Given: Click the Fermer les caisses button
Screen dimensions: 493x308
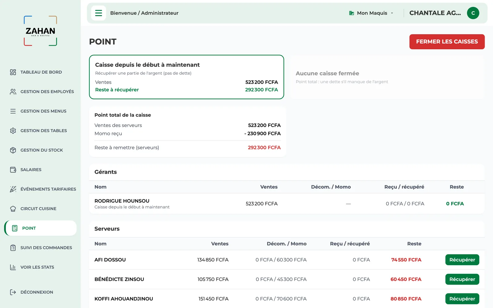Looking at the screenshot, I should click(447, 42).
